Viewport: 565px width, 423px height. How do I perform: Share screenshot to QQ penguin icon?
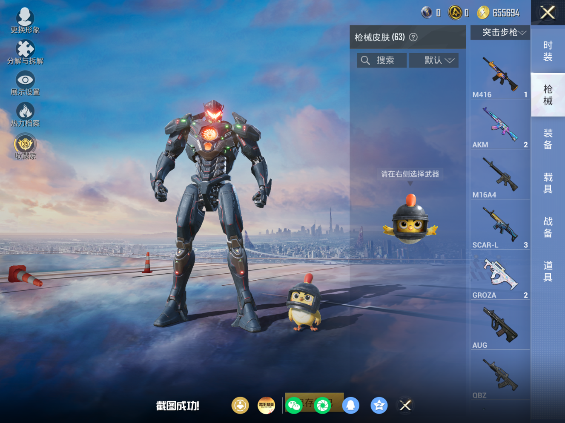[x=351, y=405]
